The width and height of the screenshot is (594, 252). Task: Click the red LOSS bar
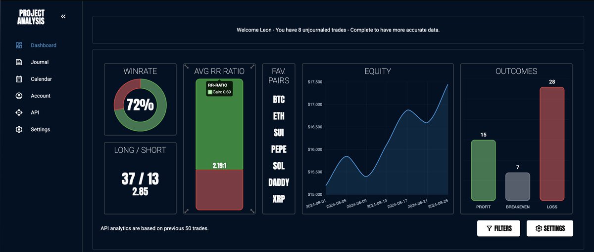tap(552, 144)
